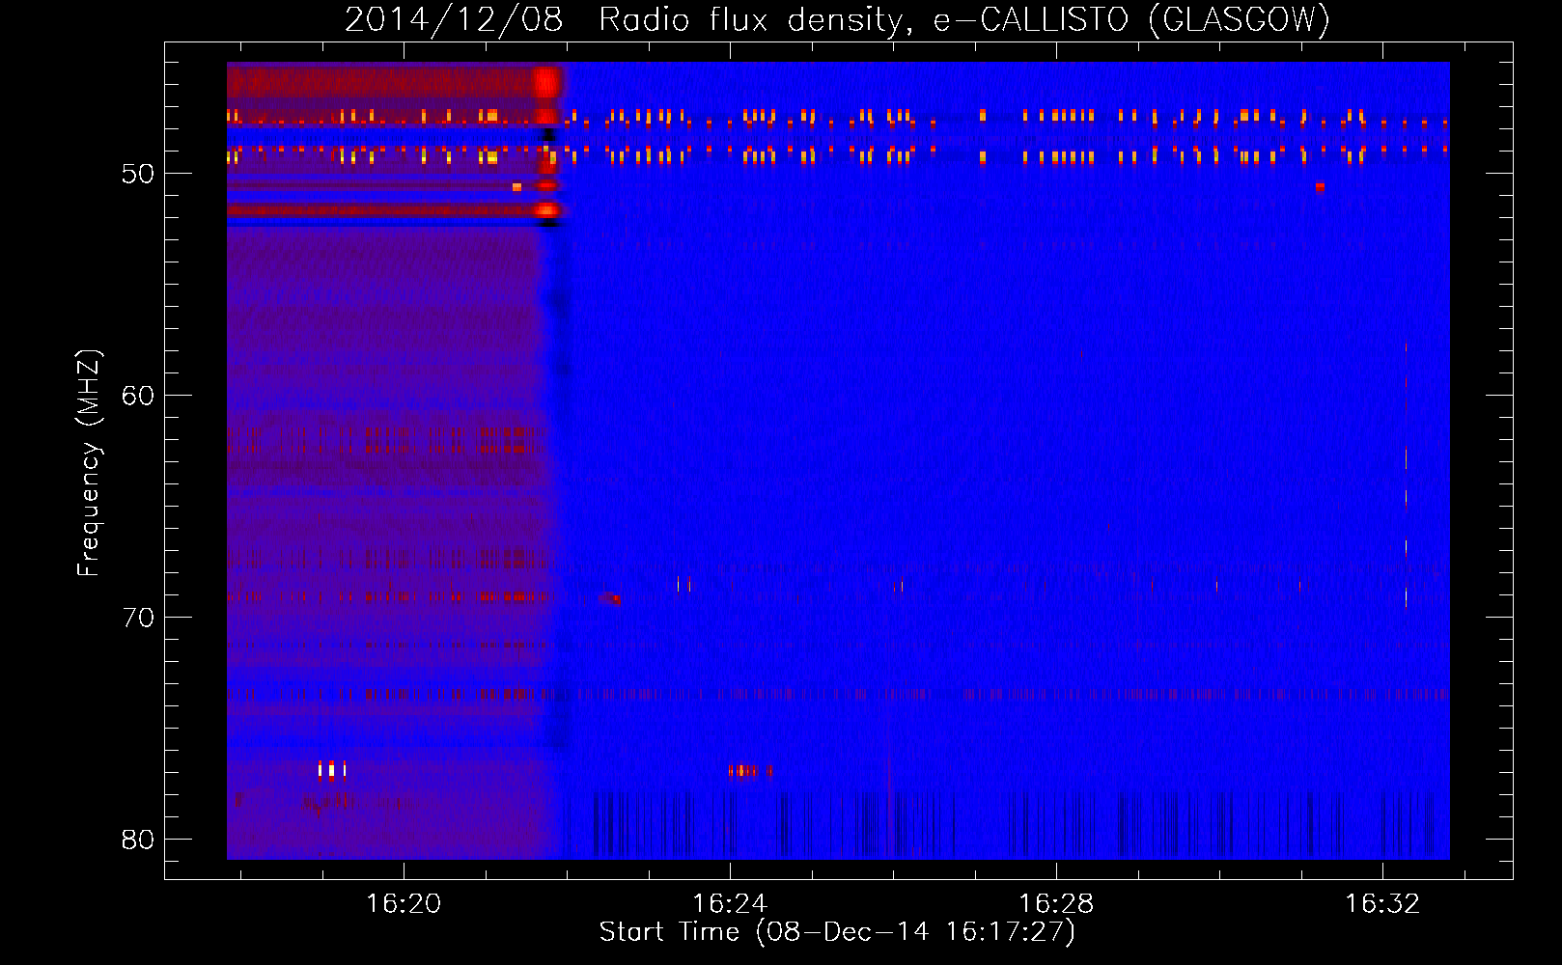The height and width of the screenshot is (965, 1562).
Task: Click the 'Frequency (MHZ)' axis label
Action: (88, 462)
